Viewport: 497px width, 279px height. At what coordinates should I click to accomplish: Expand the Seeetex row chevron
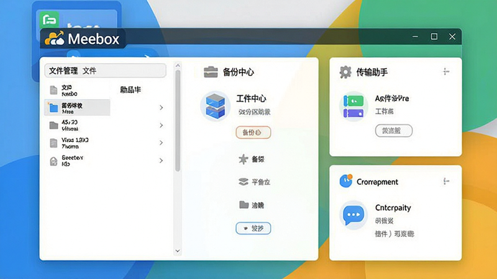162,161
